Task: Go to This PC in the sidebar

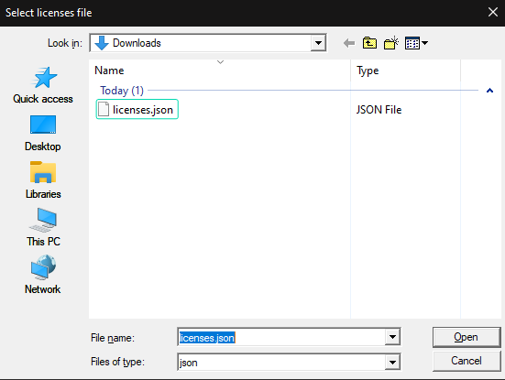Action: [43, 228]
